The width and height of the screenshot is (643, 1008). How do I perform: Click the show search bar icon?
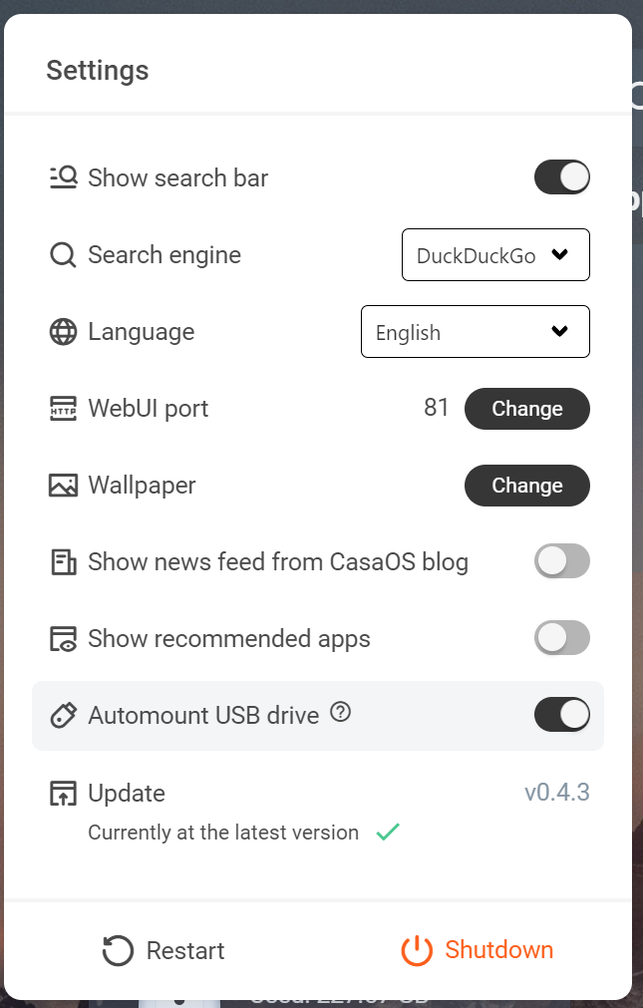(x=63, y=176)
